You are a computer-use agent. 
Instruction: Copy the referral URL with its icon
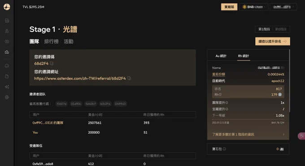[x=129, y=78]
